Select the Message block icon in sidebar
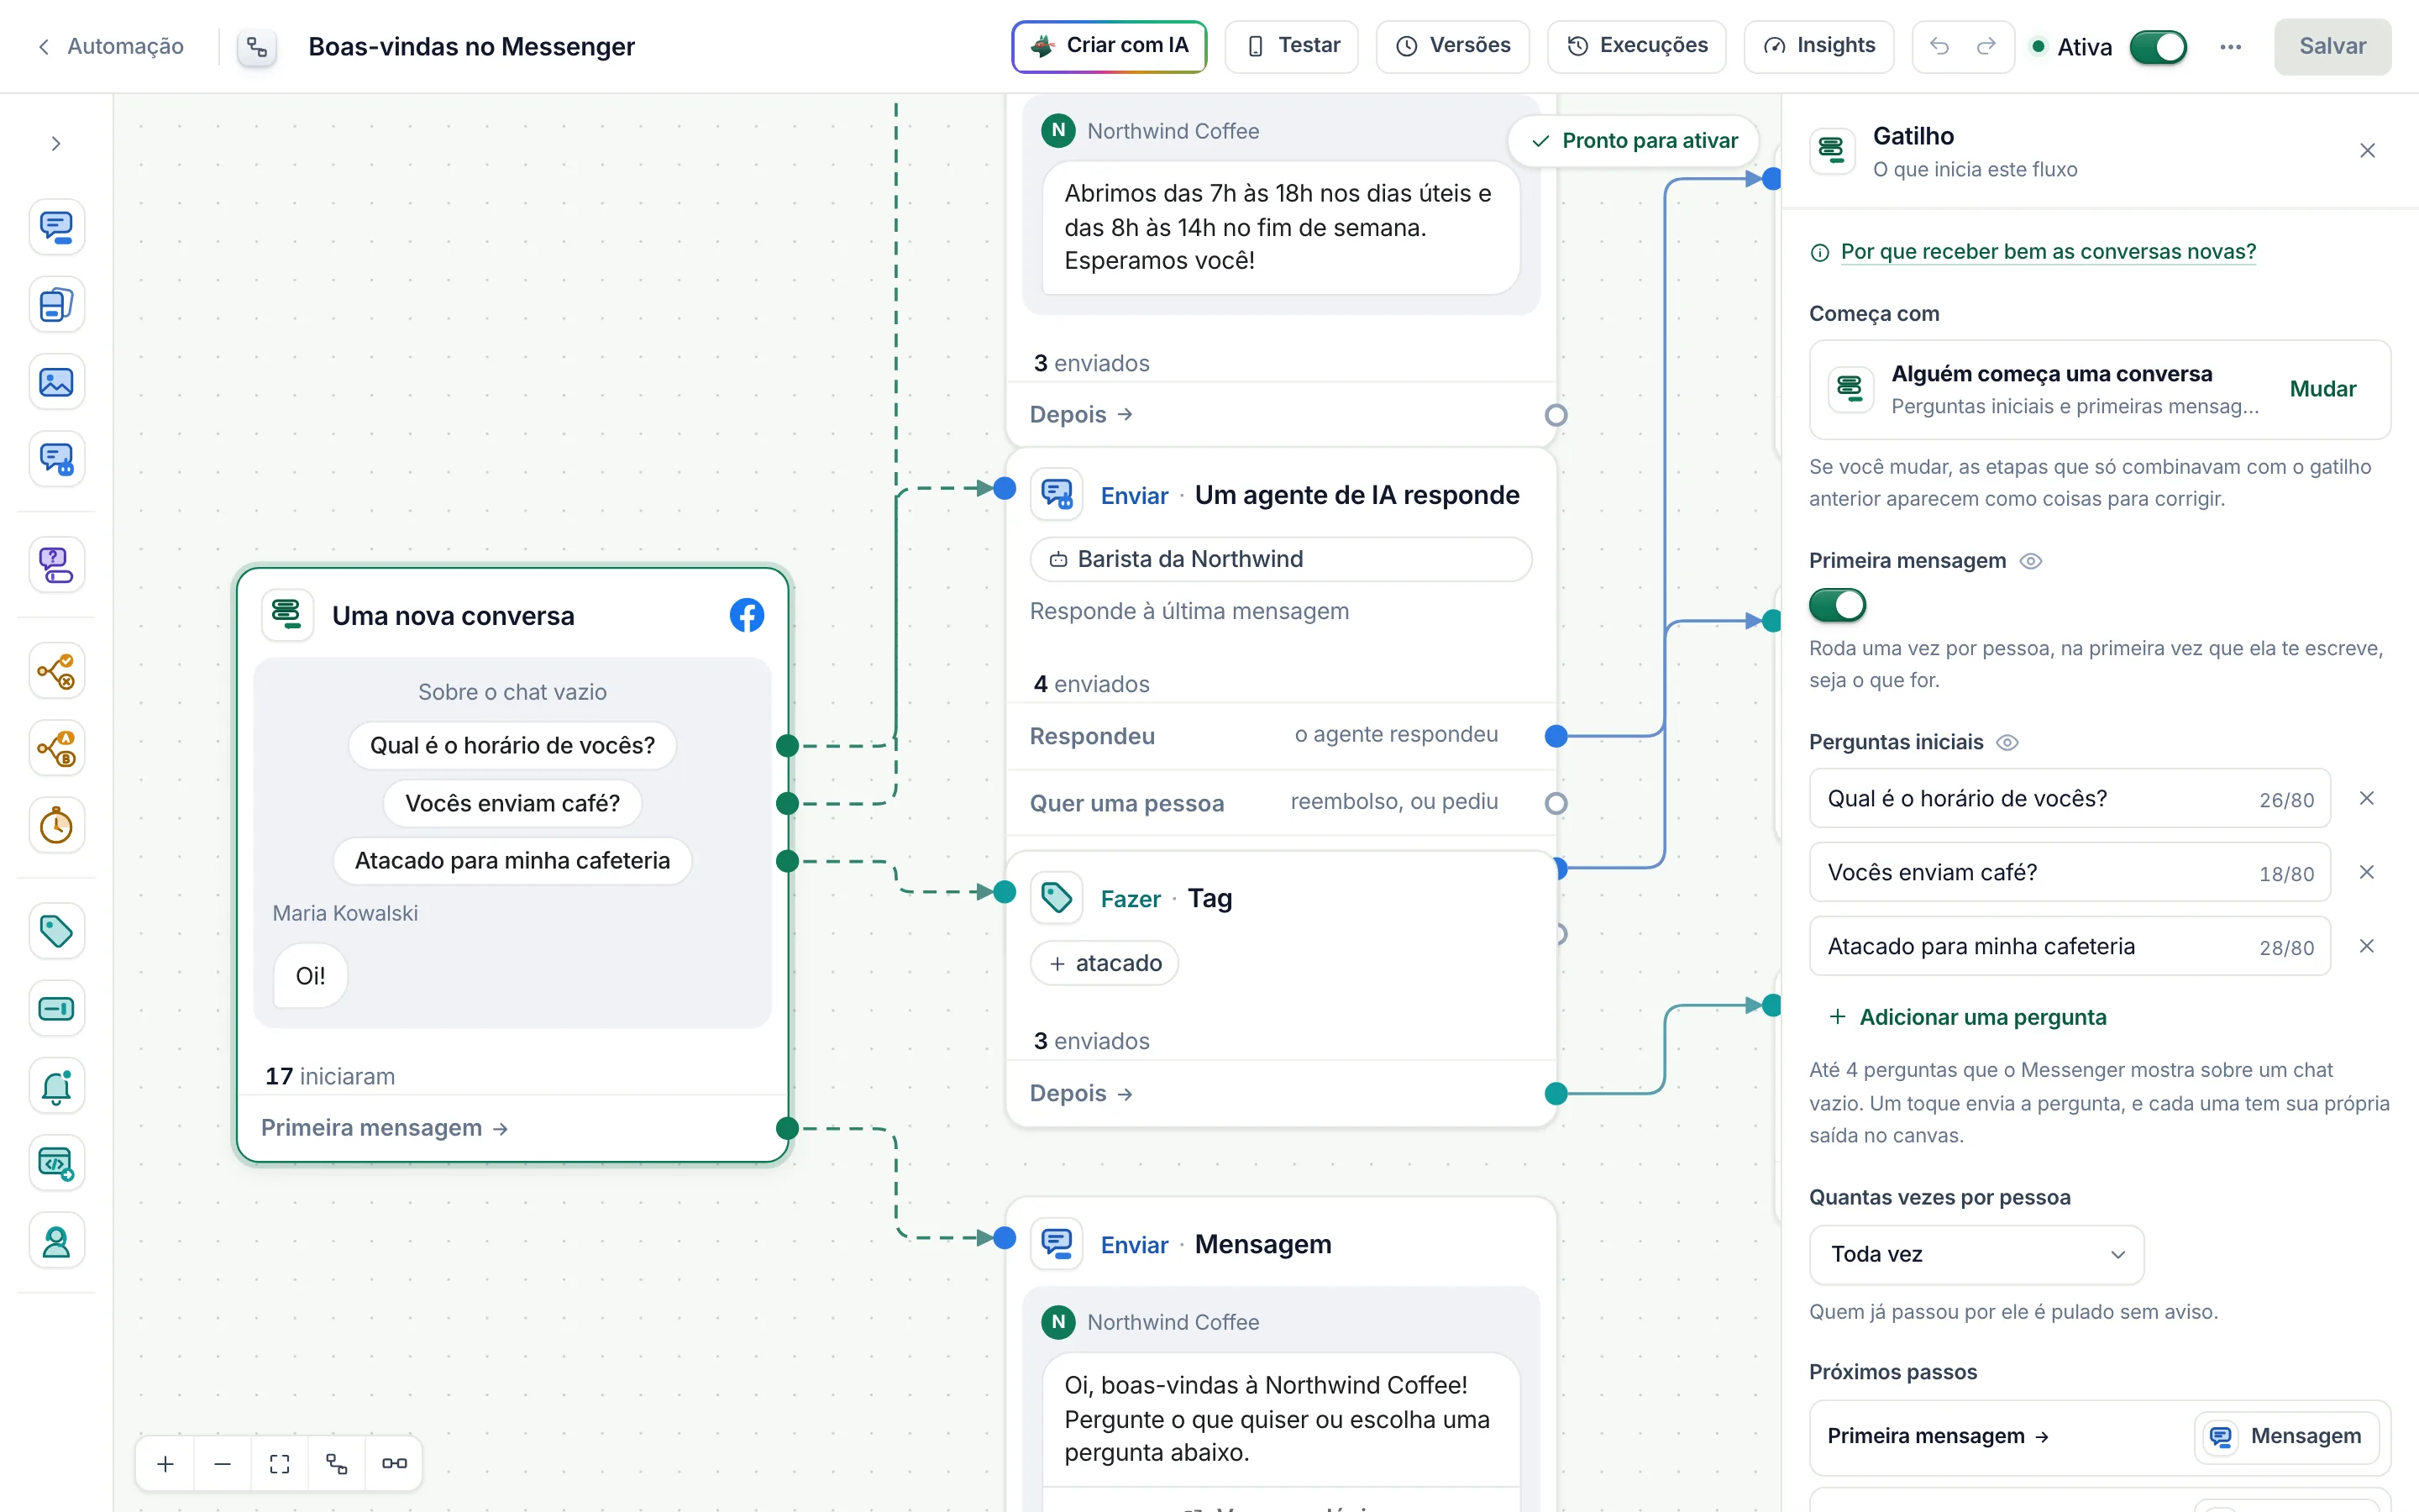 click(x=56, y=227)
